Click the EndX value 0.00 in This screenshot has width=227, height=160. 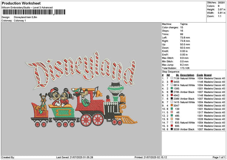tap(184, 51)
